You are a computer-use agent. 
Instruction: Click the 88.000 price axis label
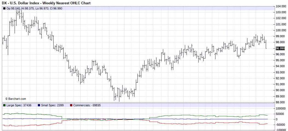[281, 102]
